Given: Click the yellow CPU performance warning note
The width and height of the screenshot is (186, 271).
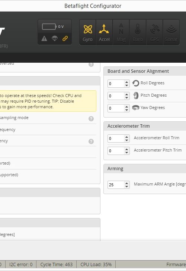Looking at the screenshot, I should pyautogui.click(x=48, y=101).
